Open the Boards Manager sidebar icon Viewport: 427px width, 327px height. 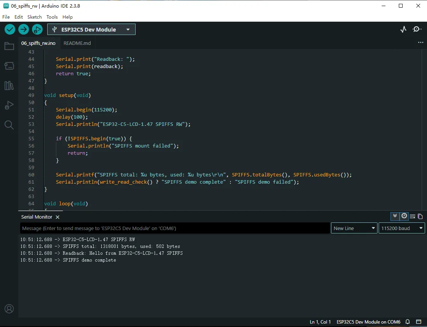[x=9, y=66]
